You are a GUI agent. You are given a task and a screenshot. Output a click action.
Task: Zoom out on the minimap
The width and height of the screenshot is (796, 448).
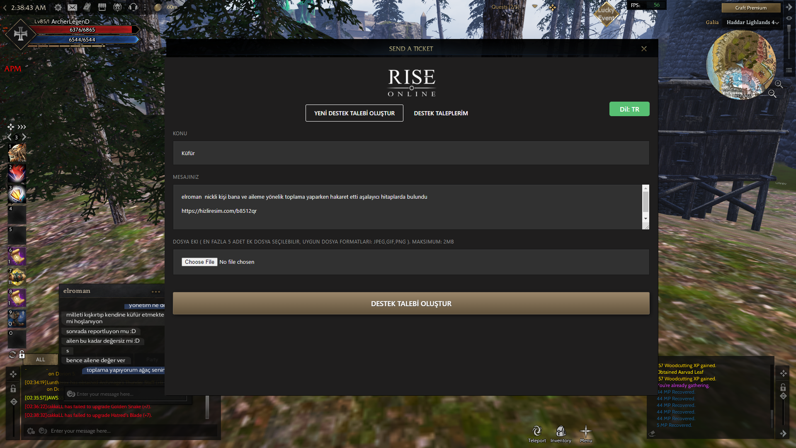(772, 94)
